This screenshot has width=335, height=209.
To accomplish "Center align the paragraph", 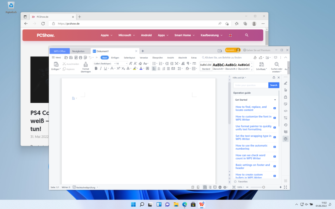I will [x=159, y=69].
